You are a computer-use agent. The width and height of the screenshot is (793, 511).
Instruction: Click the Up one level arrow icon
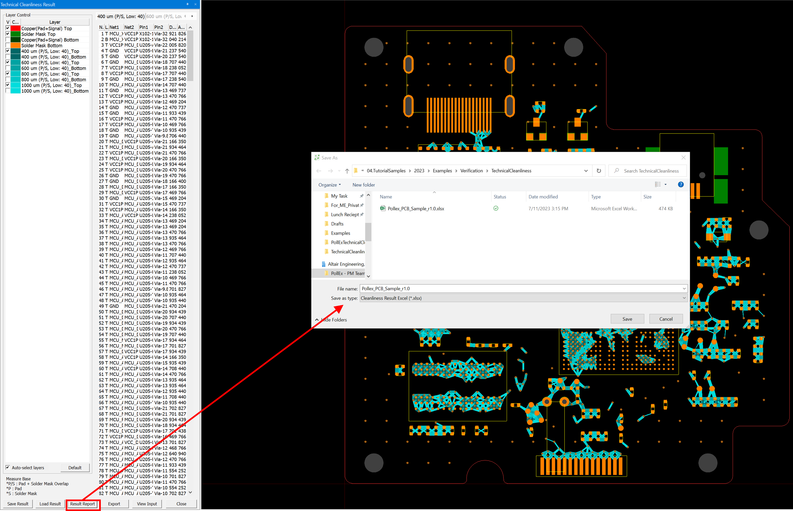click(x=347, y=171)
